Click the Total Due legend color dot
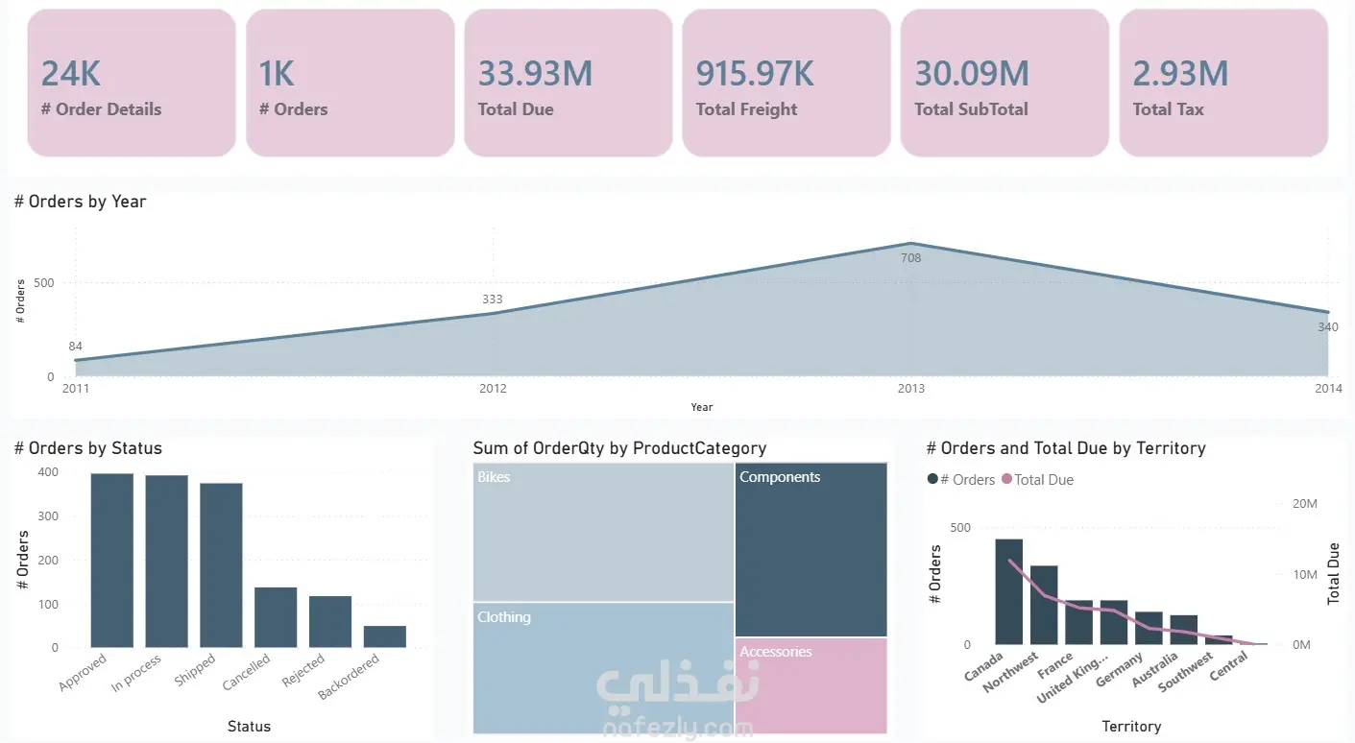1355x743 pixels. (x=1006, y=480)
